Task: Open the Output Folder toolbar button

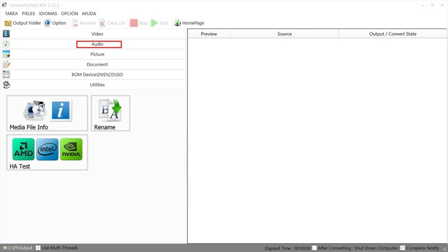Action: pyautogui.click(x=22, y=23)
